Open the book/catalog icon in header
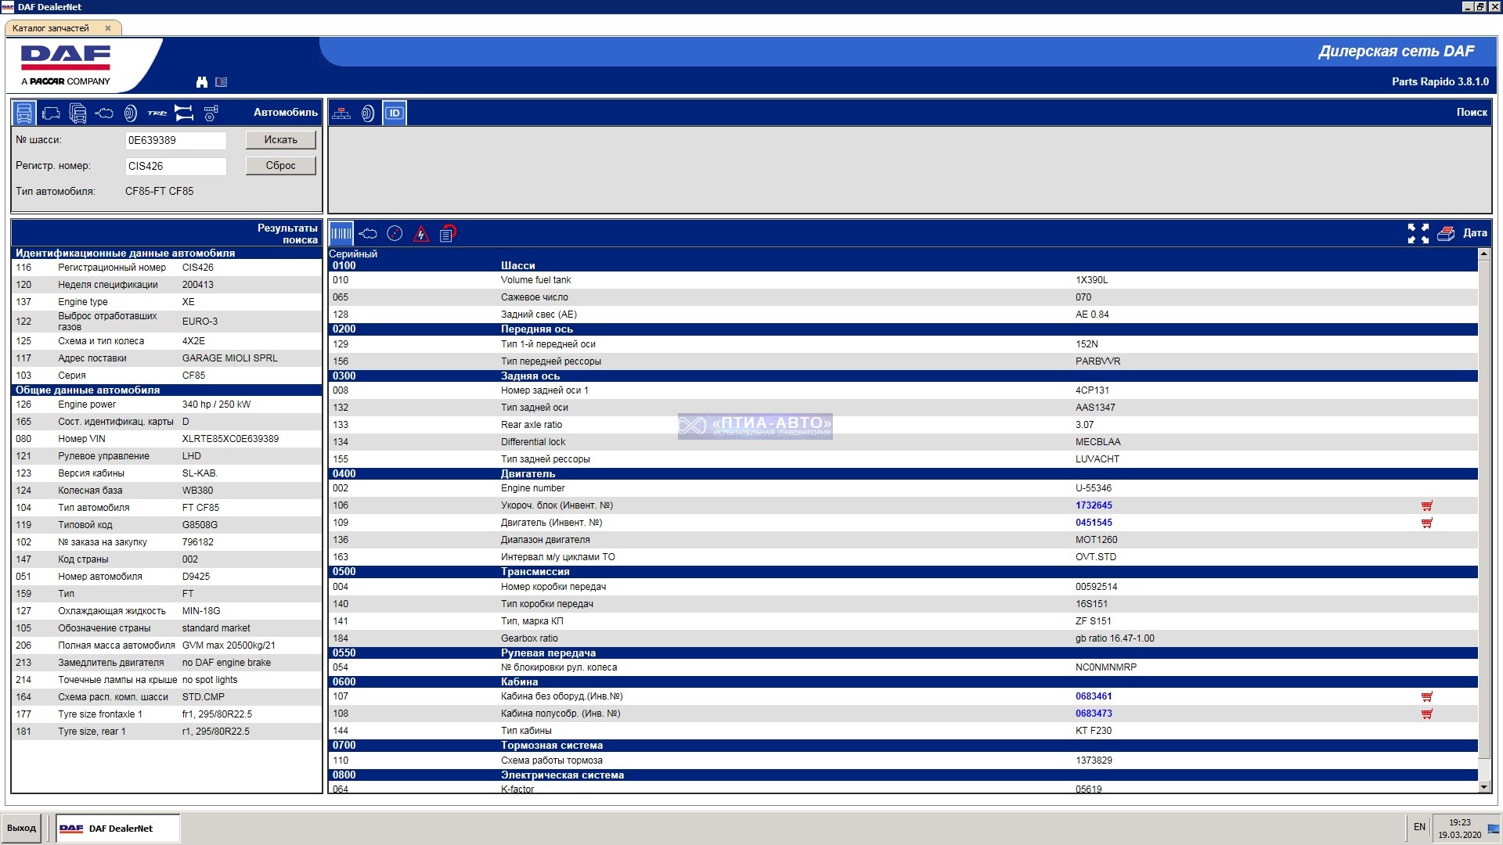1503x845 pixels. tap(222, 82)
